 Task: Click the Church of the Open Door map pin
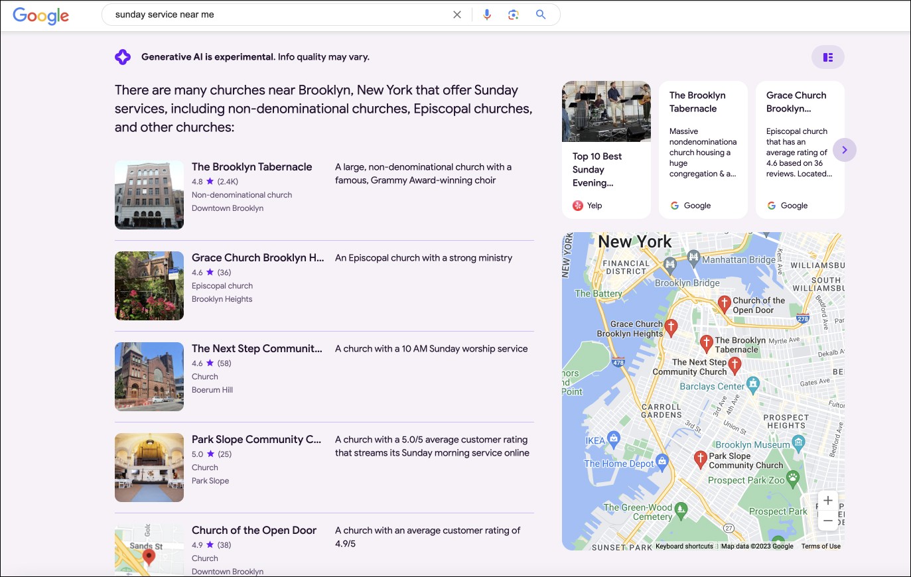pos(725,304)
